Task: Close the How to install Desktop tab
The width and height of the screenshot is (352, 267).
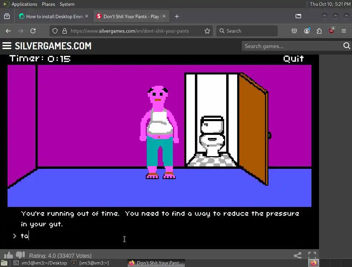Action: pos(87,16)
